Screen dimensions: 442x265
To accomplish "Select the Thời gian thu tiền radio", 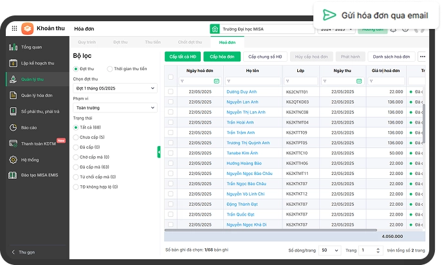I will [x=110, y=69].
